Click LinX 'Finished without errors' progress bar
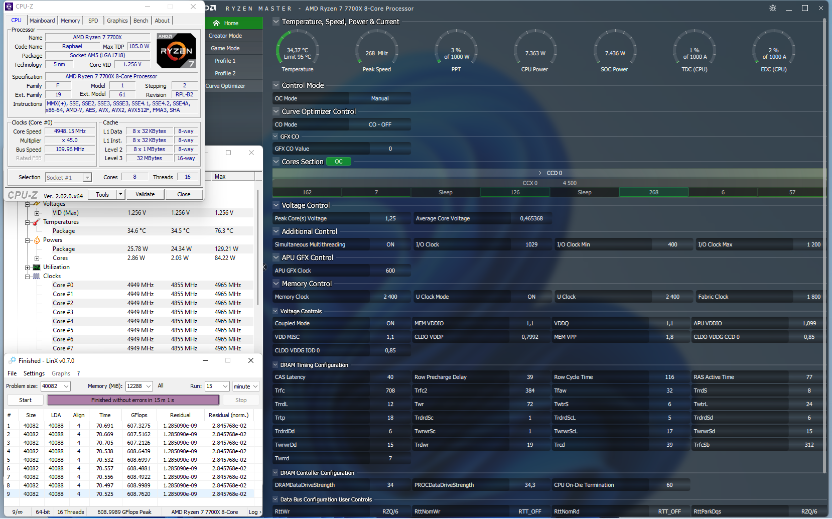Viewport: 832px width, 519px height. point(133,400)
